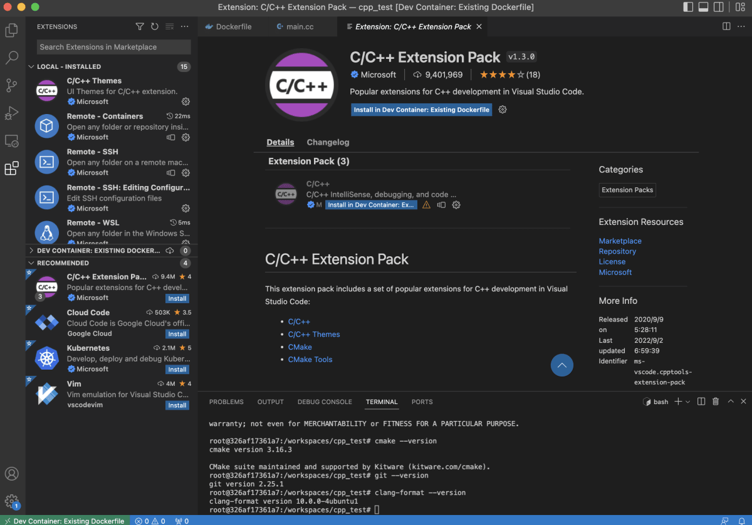Install the Cloud Code extension

[x=177, y=334]
